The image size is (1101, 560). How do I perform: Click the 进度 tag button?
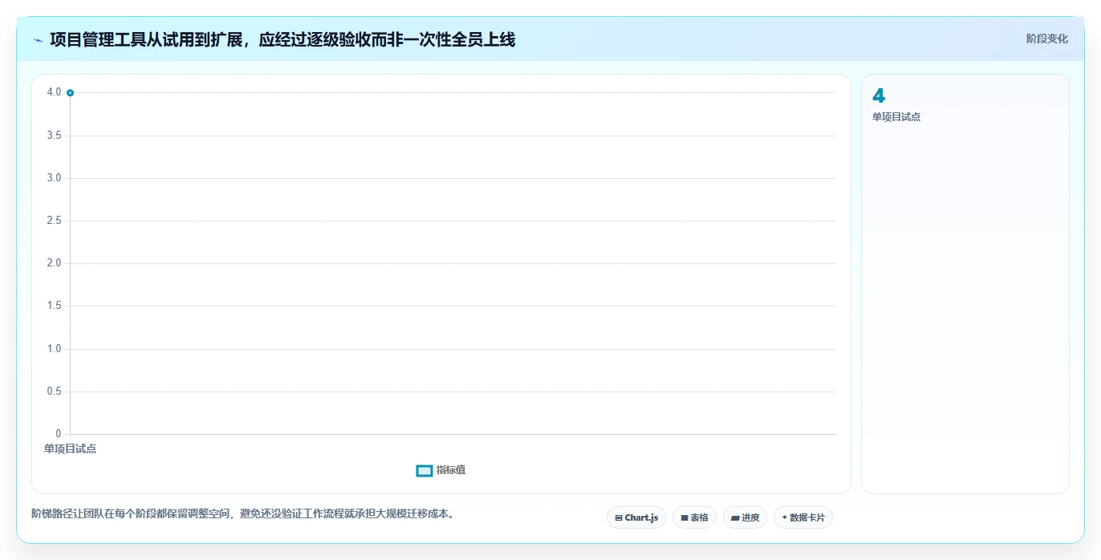coord(745,517)
